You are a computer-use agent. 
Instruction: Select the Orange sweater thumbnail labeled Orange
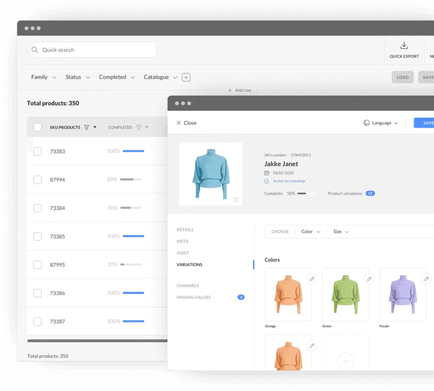tap(288, 294)
